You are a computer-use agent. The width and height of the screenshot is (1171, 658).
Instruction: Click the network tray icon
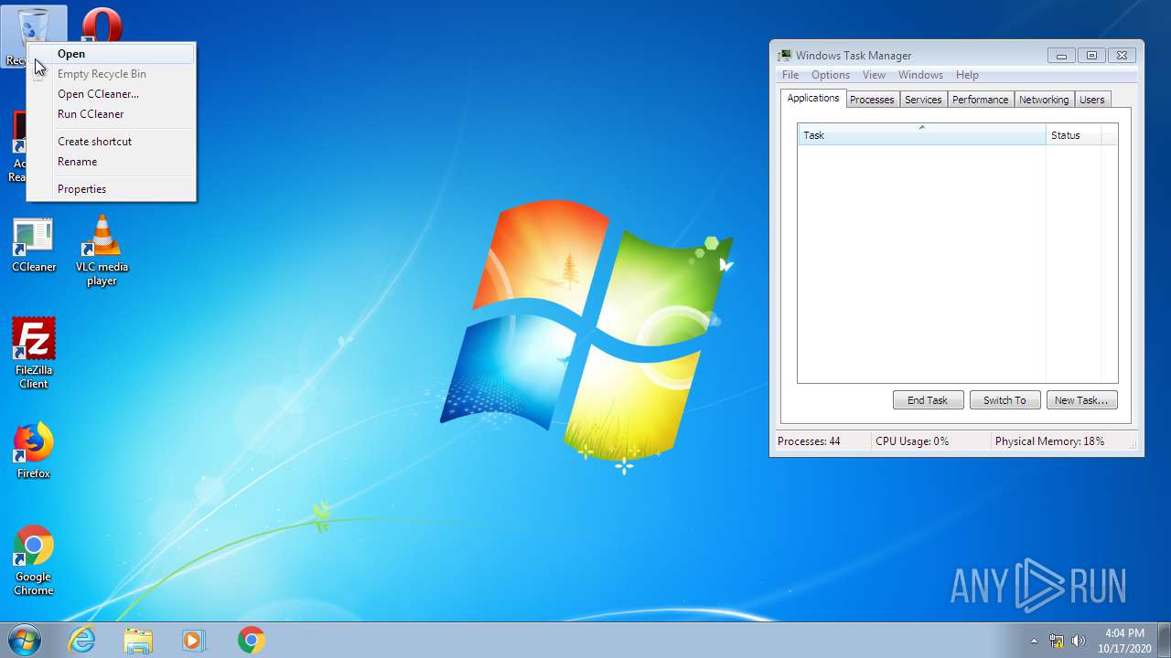pyautogui.click(x=1057, y=641)
